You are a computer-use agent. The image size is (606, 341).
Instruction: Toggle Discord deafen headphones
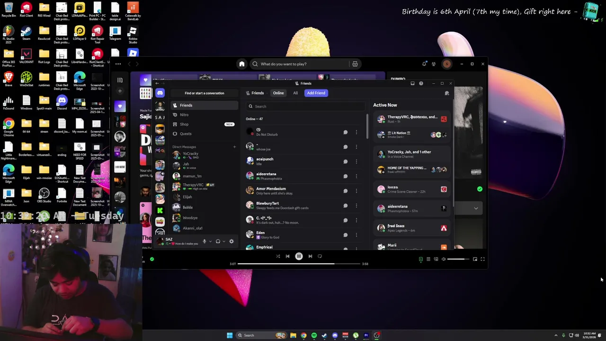tap(218, 242)
